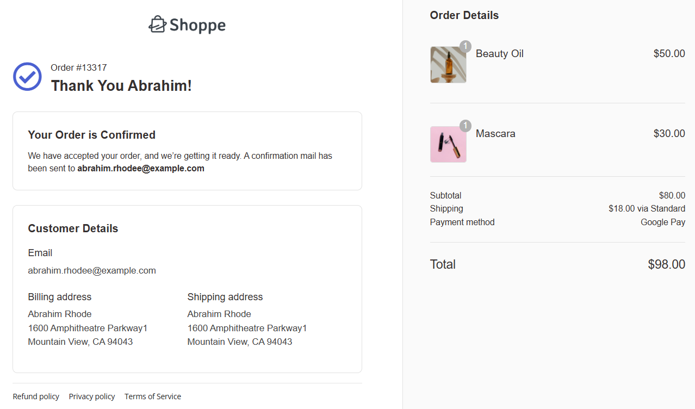Viewport: 695px width, 409px height.
Task: Open the Privacy policy page
Action: point(91,396)
